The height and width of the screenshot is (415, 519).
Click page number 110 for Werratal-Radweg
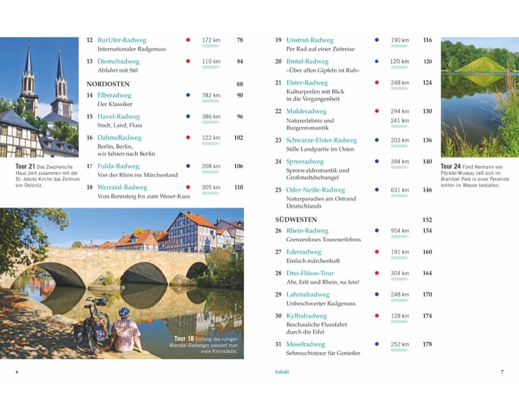[x=238, y=188]
